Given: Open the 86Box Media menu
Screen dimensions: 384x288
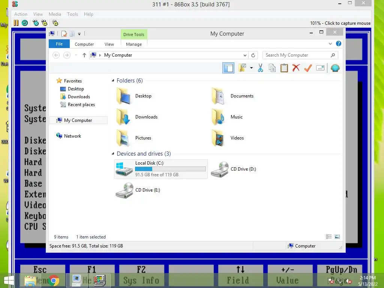Looking at the screenshot, I should point(55,14).
